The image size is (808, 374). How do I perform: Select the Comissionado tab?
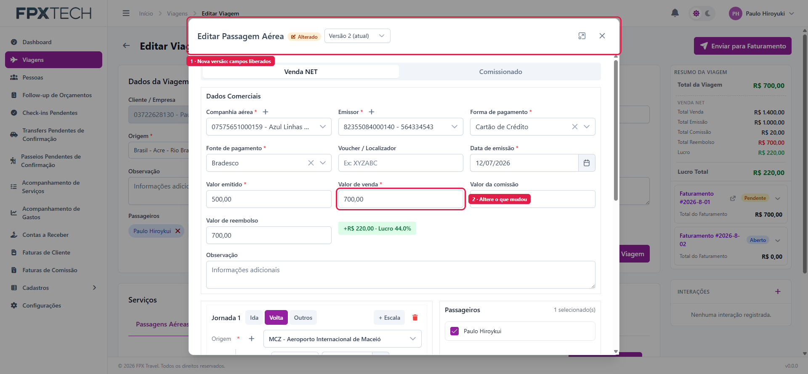coord(500,72)
